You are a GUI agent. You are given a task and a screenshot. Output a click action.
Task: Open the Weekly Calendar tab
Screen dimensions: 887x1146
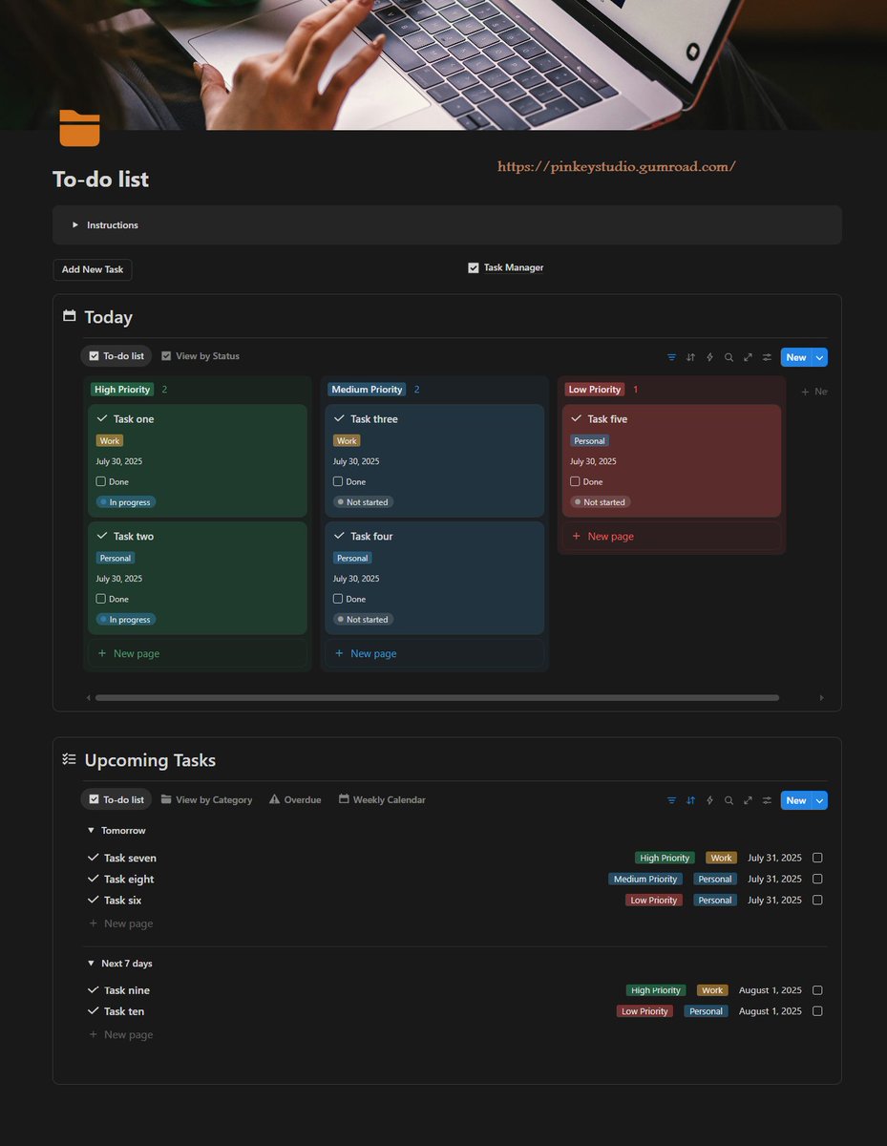tap(382, 799)
